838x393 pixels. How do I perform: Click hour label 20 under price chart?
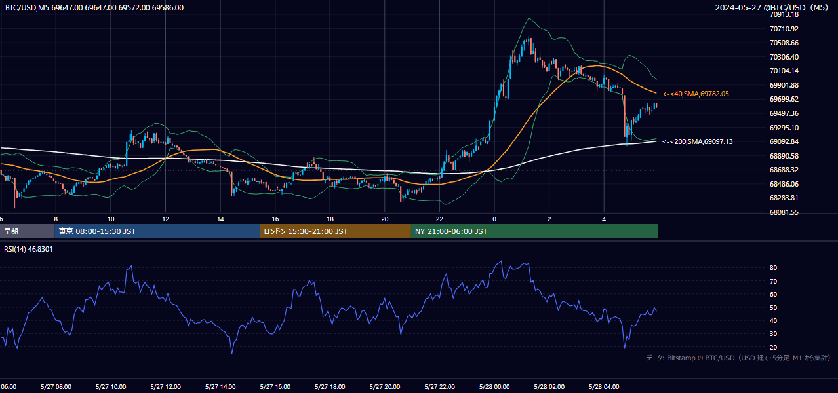coord(384,219)
